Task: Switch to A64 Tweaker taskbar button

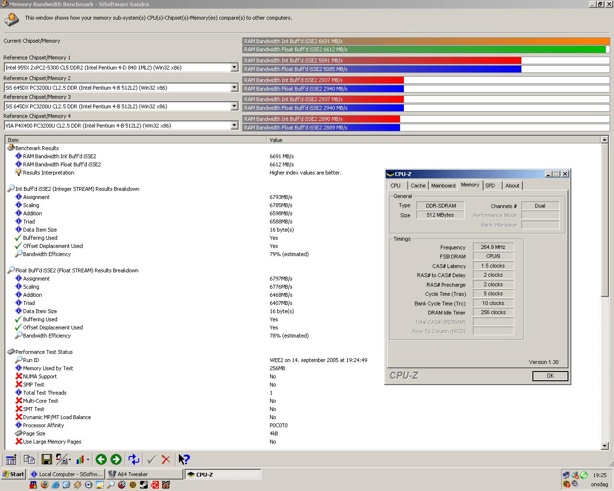Action: tap(144, 474)
